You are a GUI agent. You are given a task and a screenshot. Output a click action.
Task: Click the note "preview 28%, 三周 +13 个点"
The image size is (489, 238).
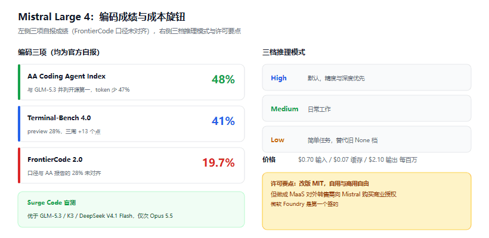64,131
